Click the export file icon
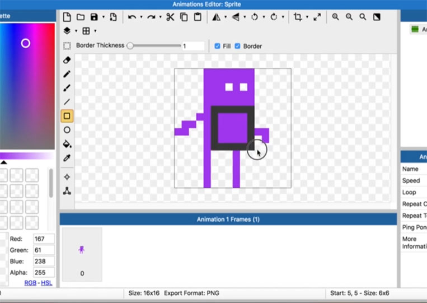Image resolution: width=427 pixels, height=303 pixels. [113, 17]
